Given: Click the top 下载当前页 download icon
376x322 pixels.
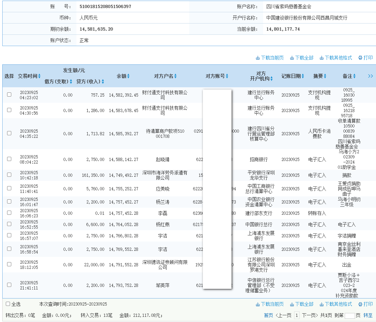Looking at the screenshot, I should [x=258, y=58].
